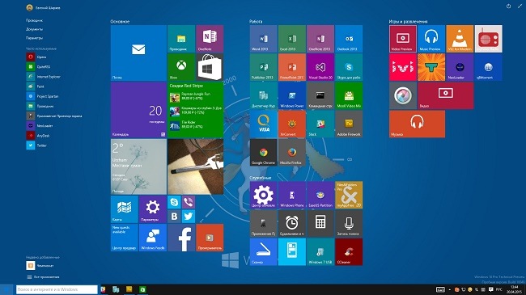Open the Windows Store tile
This screenshot has height=295, width=526.
(210, 67)
